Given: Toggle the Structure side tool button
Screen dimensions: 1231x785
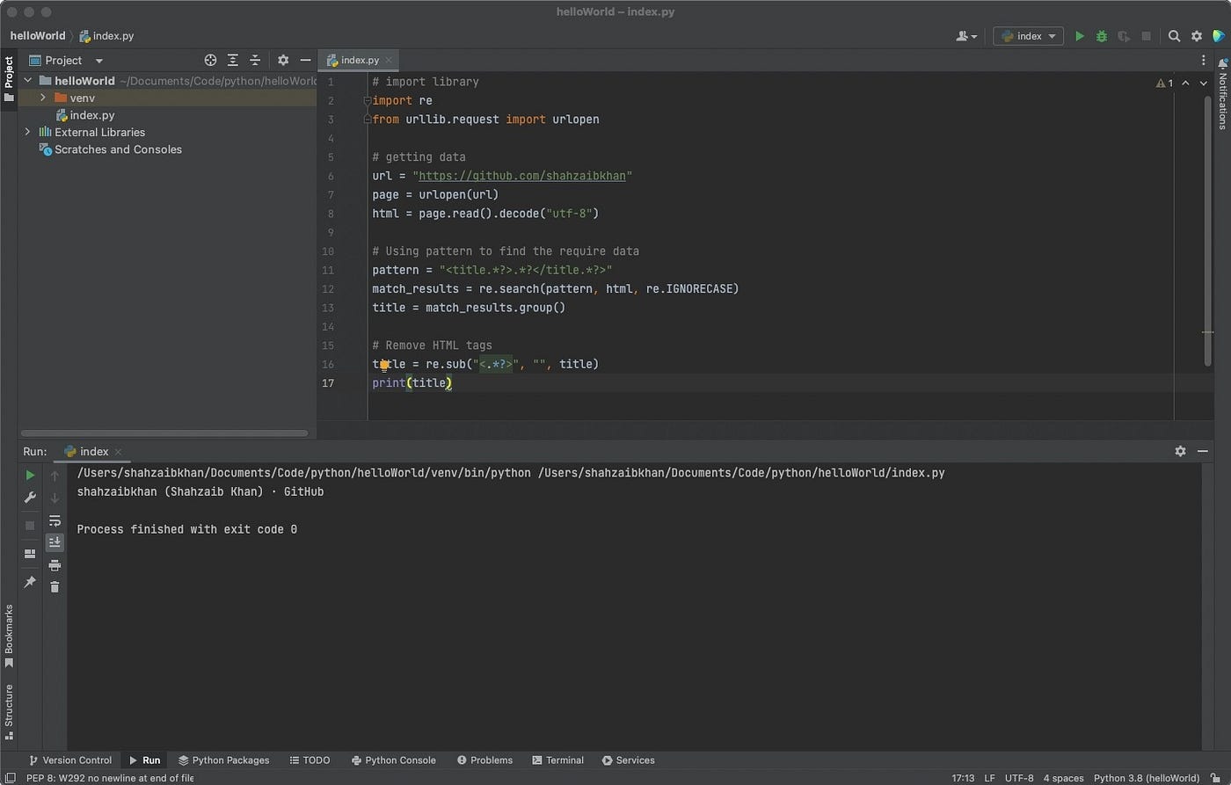Looking at the screenshot, I should pyautogui.click(x=9, y=711).
